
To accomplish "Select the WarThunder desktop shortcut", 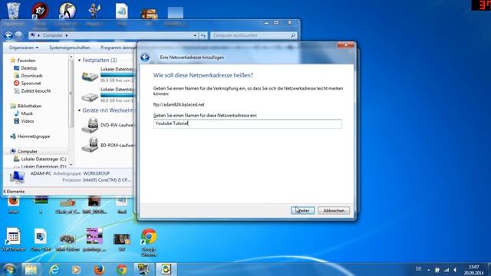I will 13,240.
